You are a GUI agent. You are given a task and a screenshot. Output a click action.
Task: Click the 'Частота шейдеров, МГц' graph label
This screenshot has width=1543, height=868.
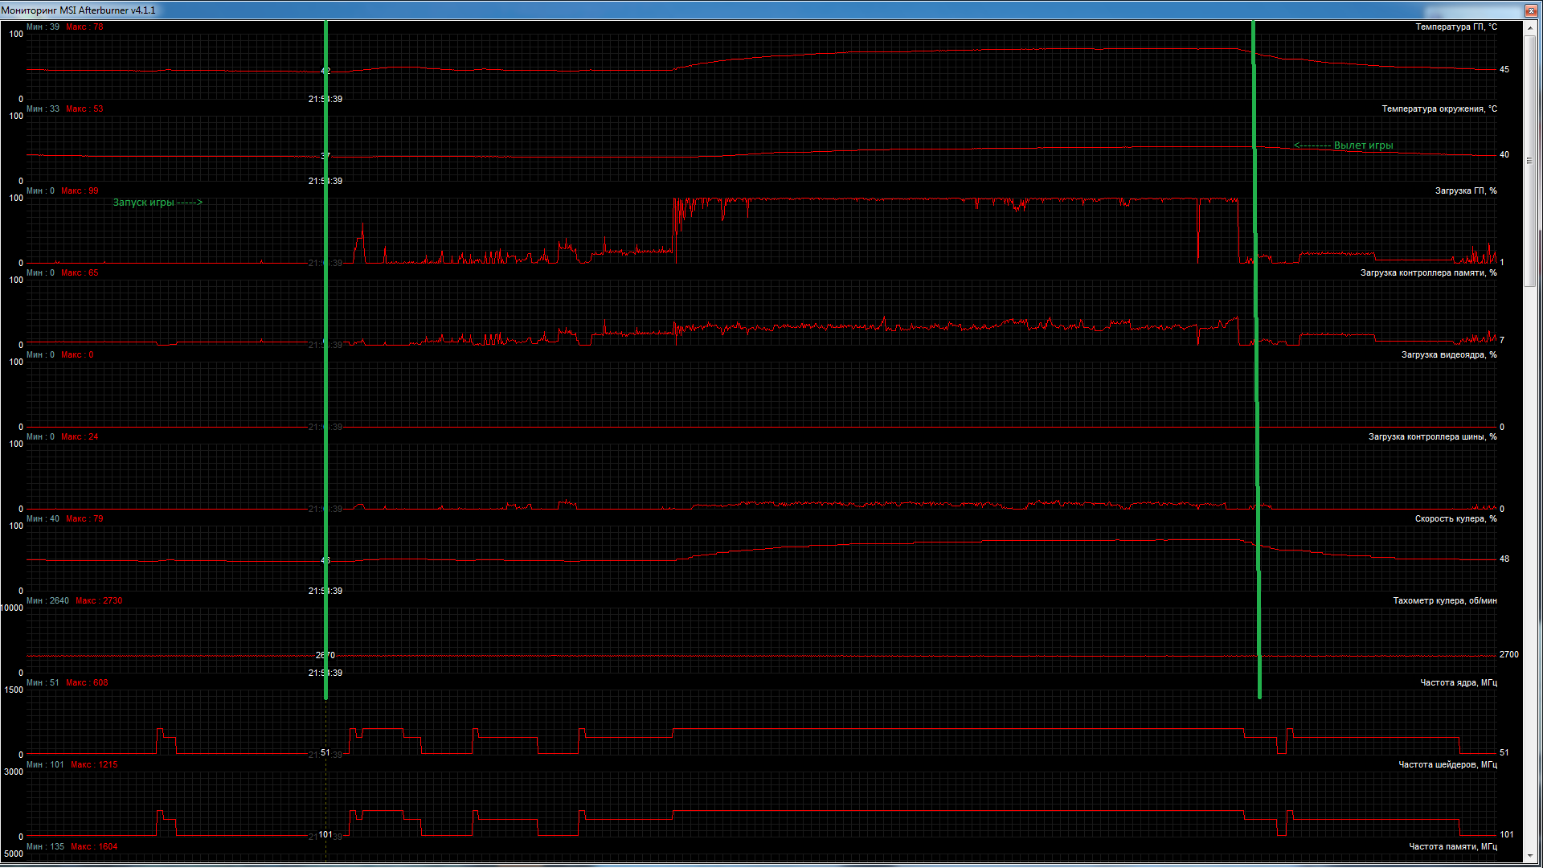[1448, 765]
